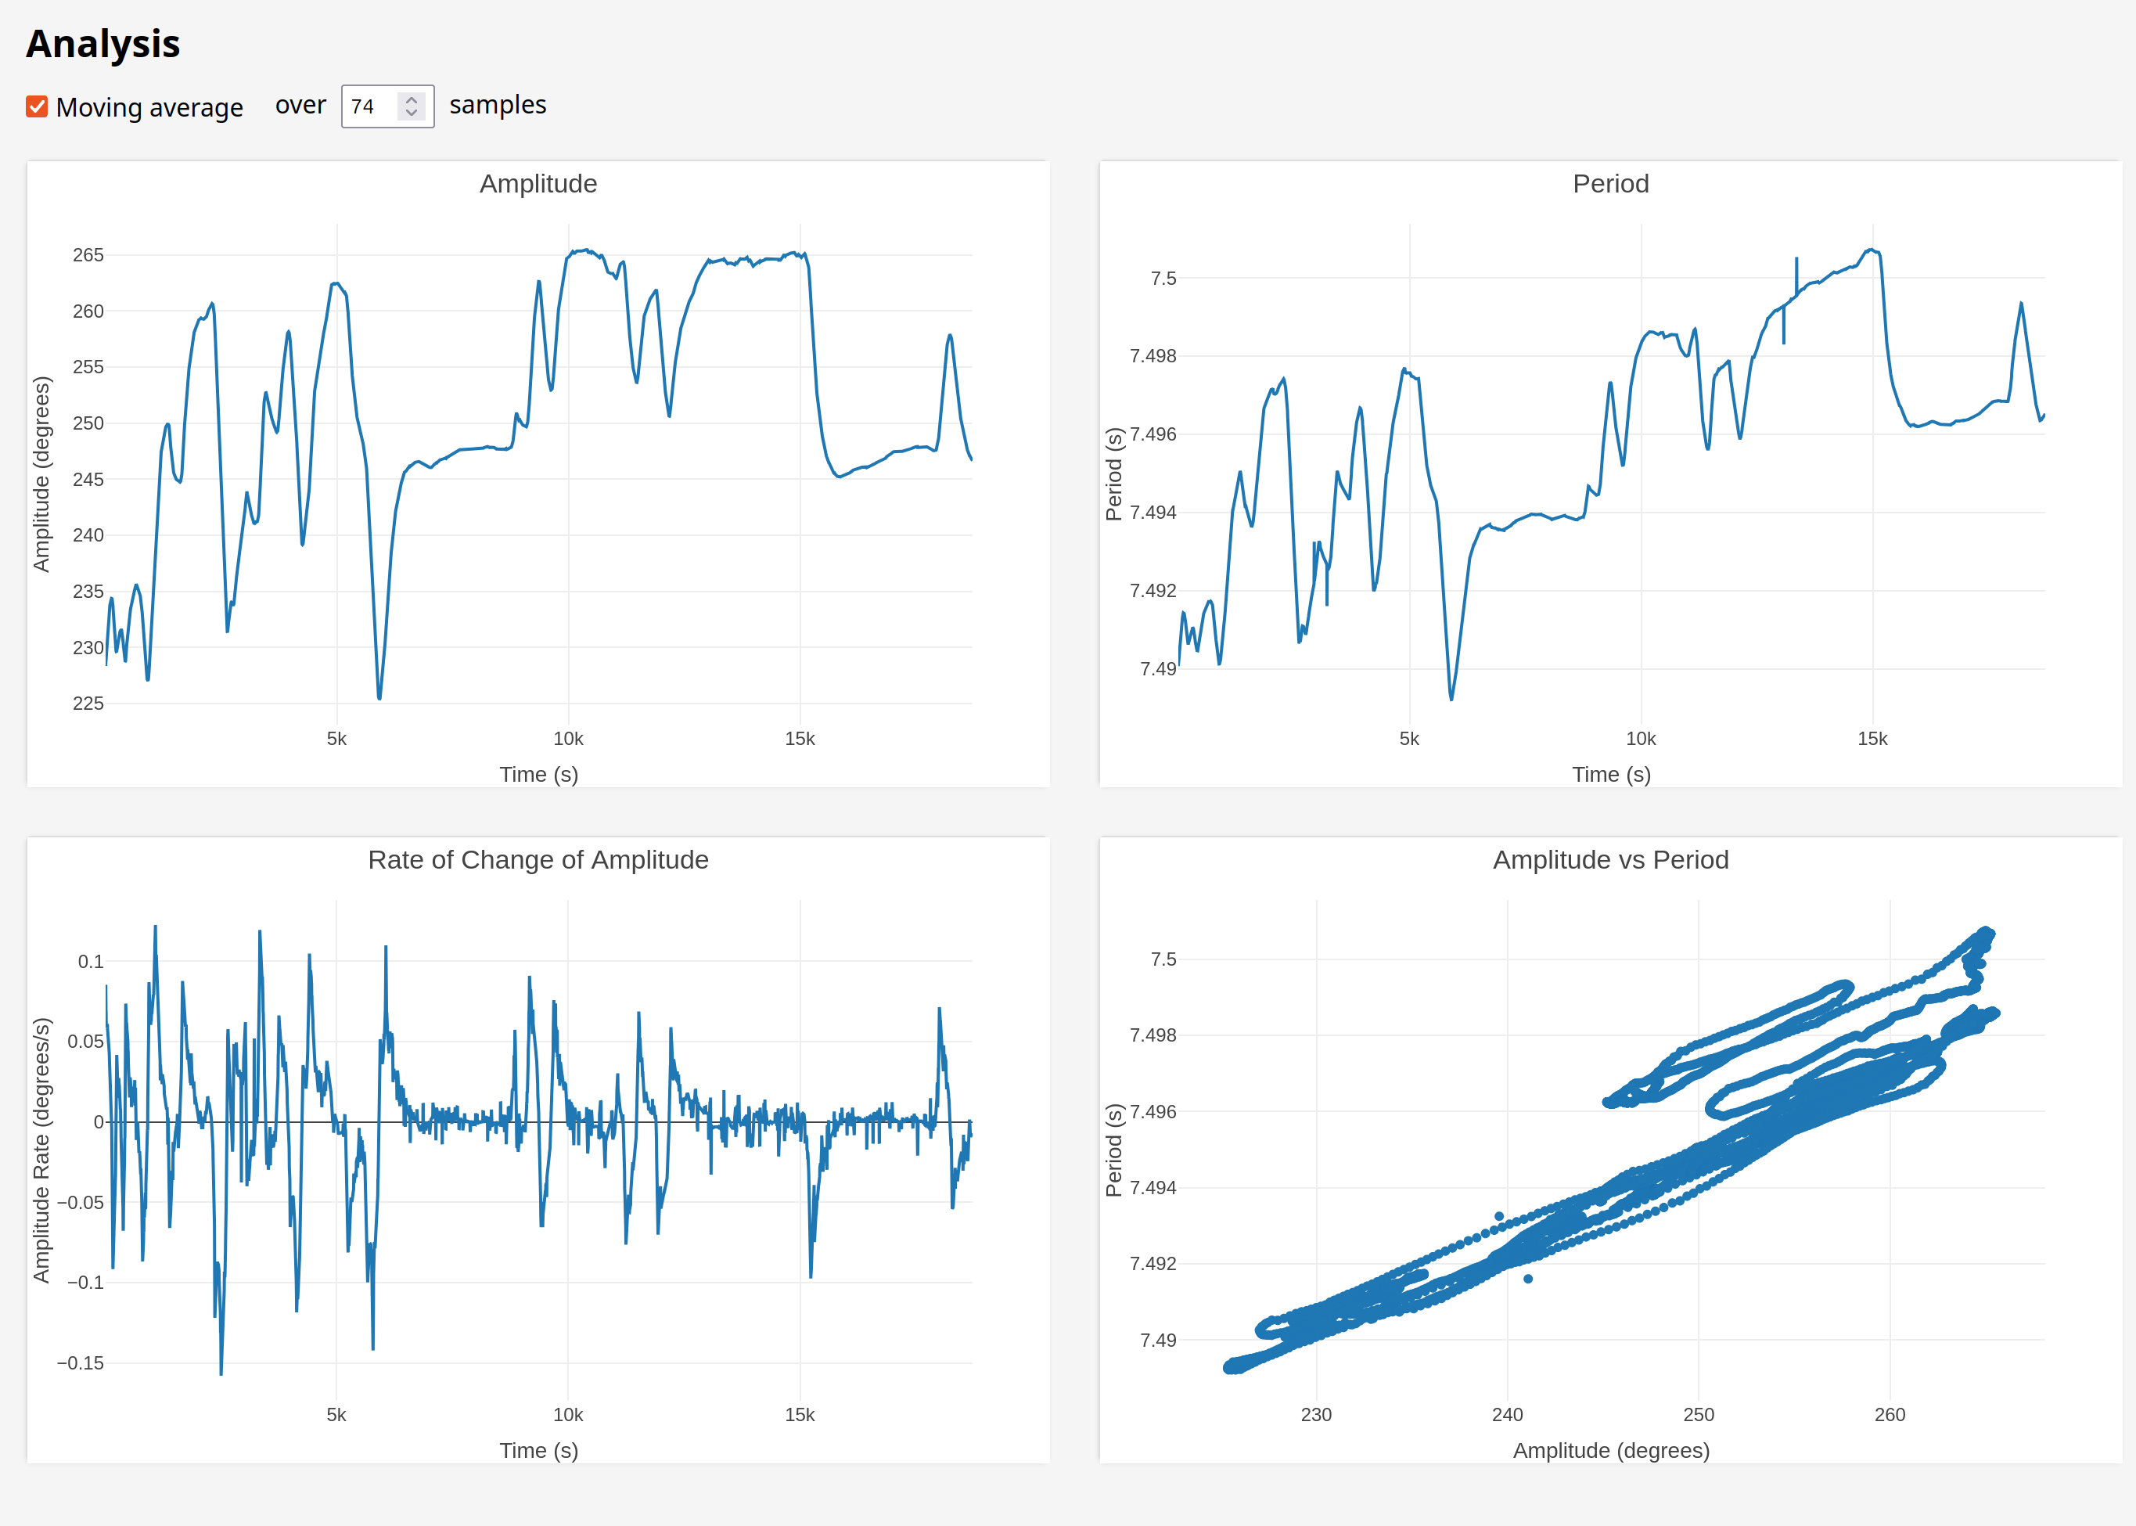Click the 5k tick on rate chart
The image size is (2136, 1526).
point(336,1414)
